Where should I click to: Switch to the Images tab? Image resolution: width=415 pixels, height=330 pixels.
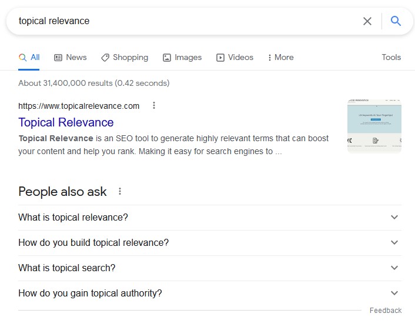coord(182,58)
